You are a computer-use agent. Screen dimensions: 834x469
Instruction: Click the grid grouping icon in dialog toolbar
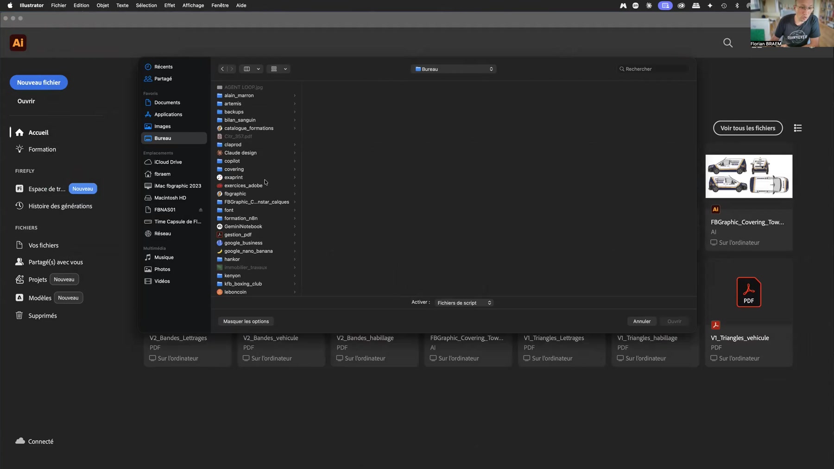click(x=274, y=69)
